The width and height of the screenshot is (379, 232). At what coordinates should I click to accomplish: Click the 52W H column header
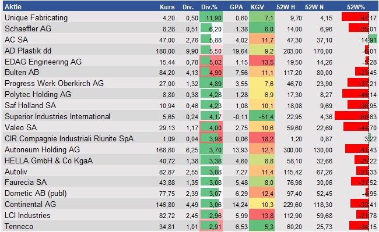pyautogui.click(x=286, y=7)
